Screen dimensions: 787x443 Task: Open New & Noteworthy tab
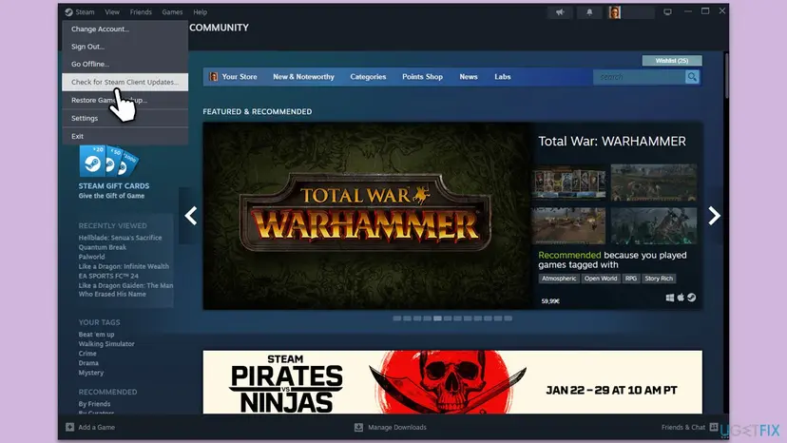[x=303, y=77]
